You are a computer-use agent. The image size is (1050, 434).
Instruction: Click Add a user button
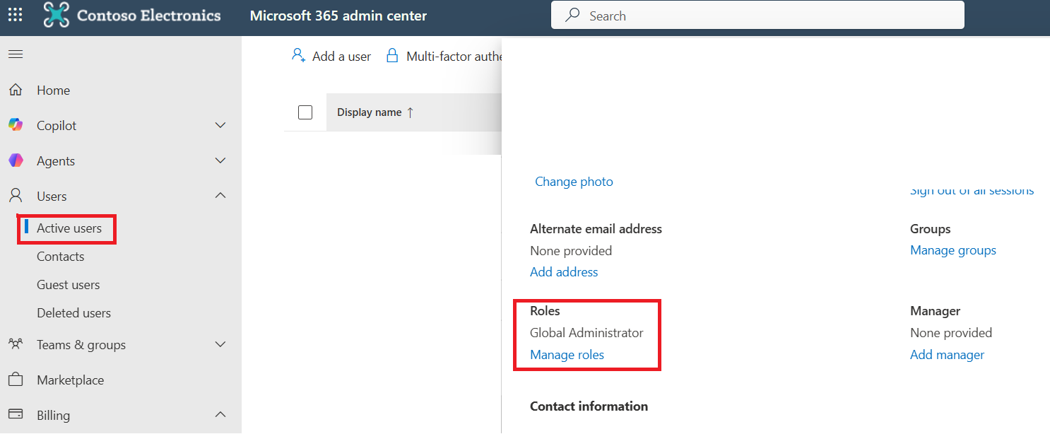click(x=331, y=57)
